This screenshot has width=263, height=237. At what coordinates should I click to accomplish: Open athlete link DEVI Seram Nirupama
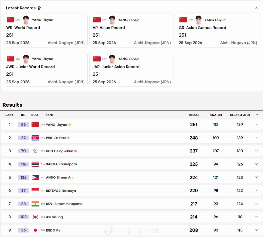[x=64, y=204]
